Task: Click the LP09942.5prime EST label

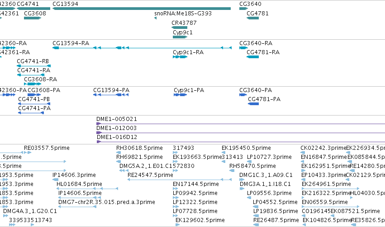Action: pos(195,193)
